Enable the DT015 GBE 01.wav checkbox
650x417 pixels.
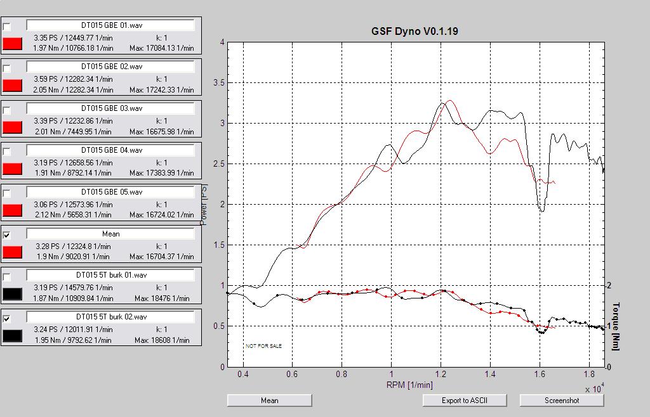(7, 26)
